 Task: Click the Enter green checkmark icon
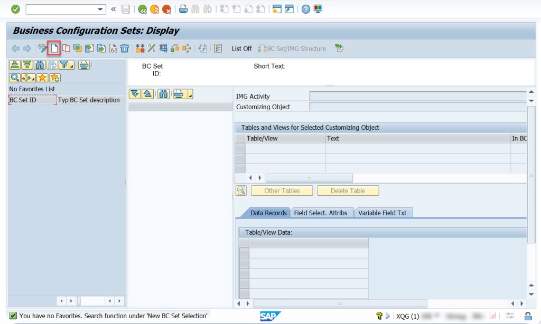pyautogui.click(x=14, y=8)
